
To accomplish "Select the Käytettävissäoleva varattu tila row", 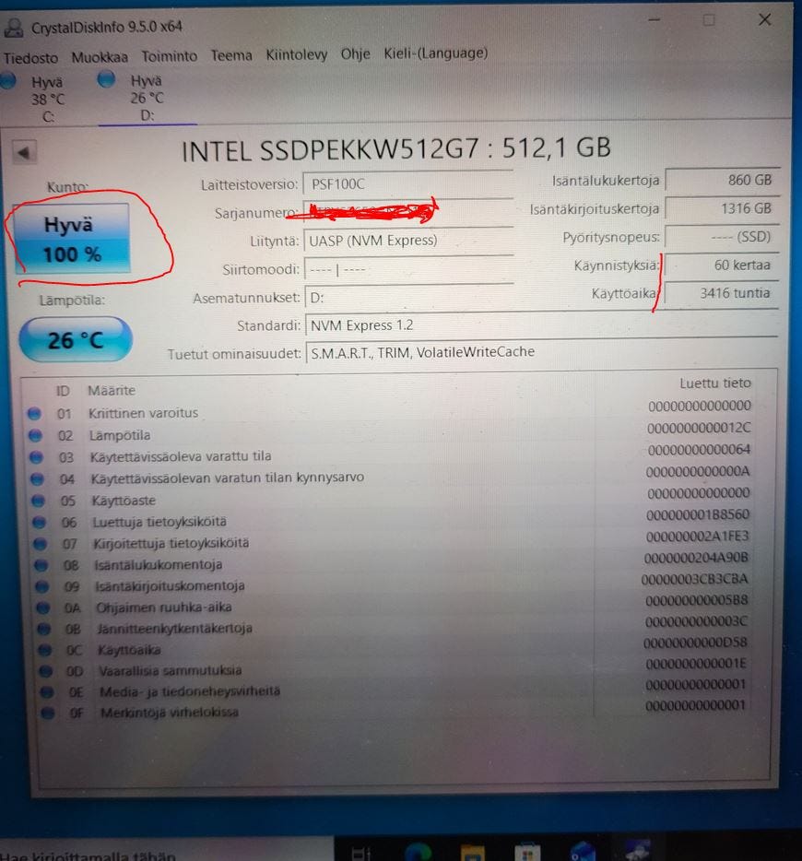I will (389, 454).
